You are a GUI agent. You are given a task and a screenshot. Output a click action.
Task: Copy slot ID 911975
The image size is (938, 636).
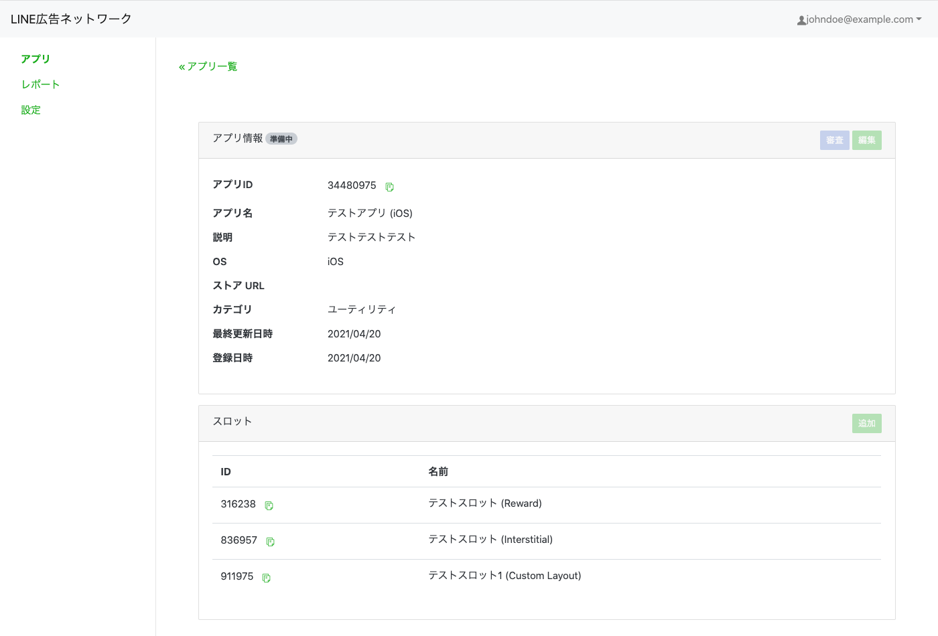266,578
